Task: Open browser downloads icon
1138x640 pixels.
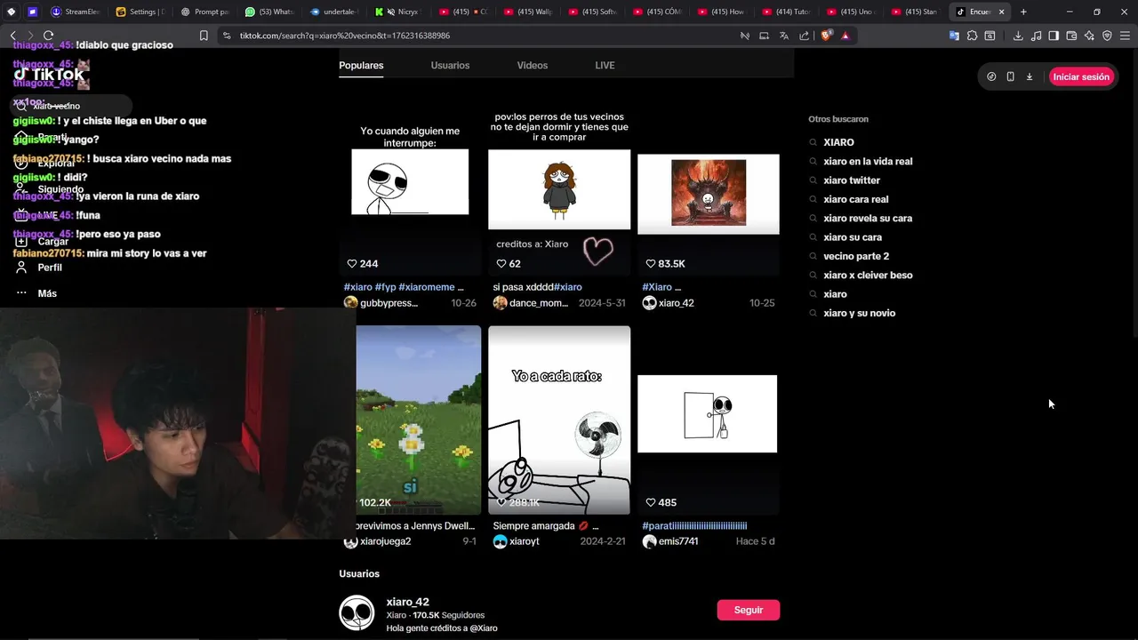Action: [x=1018, y=36]
